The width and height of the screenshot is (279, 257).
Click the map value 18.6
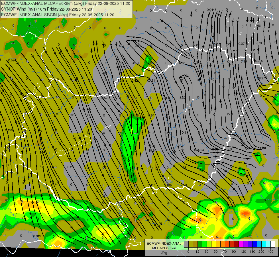[x=151, y=150]
